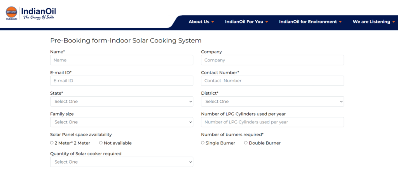
Task: Focus the E-mail ID text field
Action: click(121, 81)
